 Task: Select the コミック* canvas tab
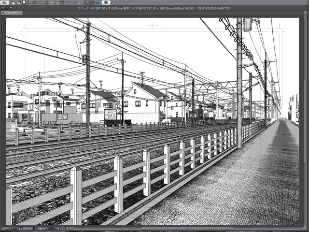[12, 13]
